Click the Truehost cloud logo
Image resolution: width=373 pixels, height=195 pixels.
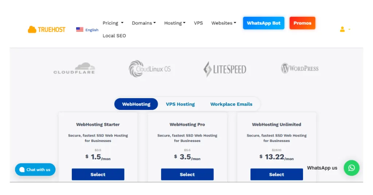(47, 29)
